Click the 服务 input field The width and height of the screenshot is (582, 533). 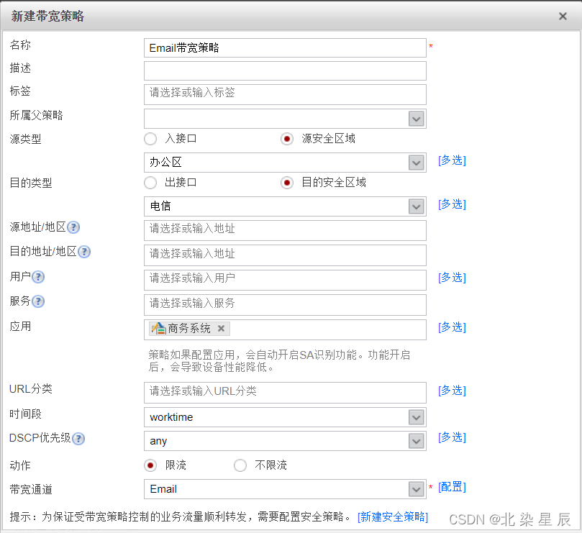pyautogui.click(x=285, y=305)
